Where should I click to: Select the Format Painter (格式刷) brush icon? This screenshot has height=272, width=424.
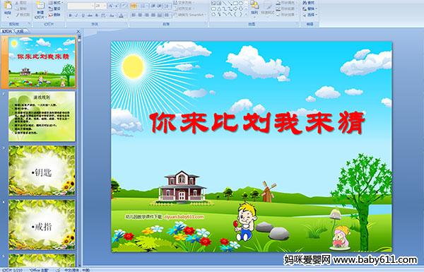(17, 15)
